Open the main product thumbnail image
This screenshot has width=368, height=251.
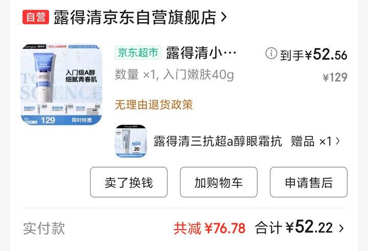61,85
